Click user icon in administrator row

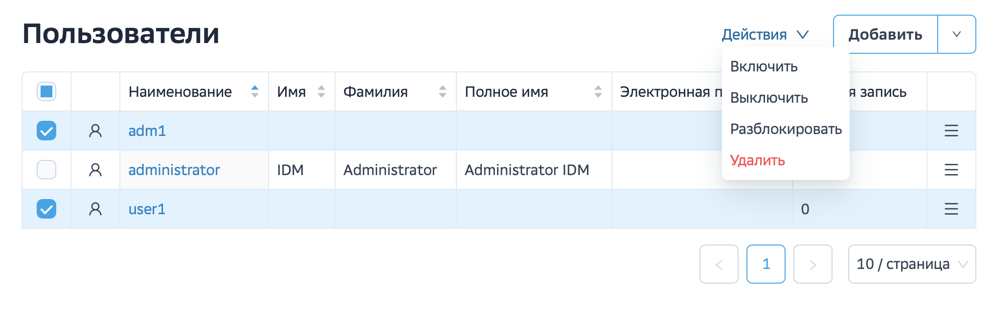(95, 170)
